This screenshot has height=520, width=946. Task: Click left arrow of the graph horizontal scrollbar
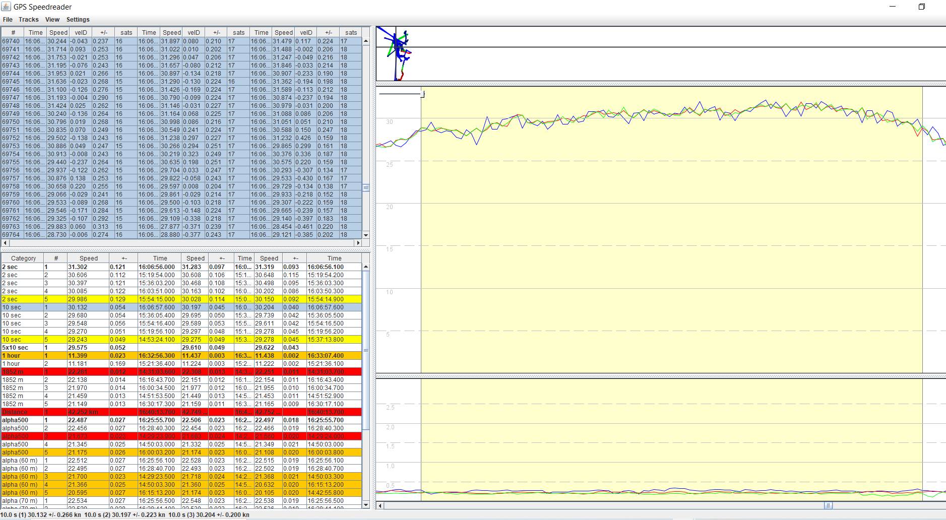pyautogui.click(x=380, y=505)
